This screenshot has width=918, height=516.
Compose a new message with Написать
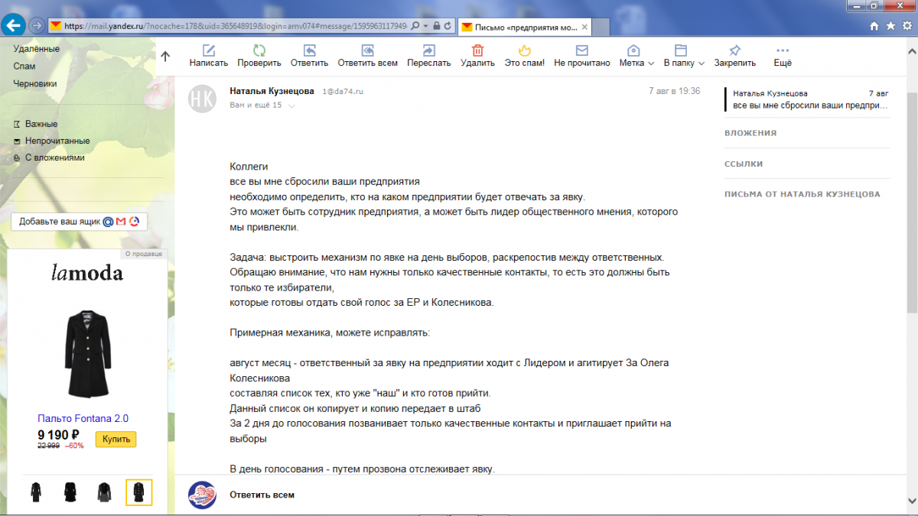pyautogui.click(x=209, y=56)
